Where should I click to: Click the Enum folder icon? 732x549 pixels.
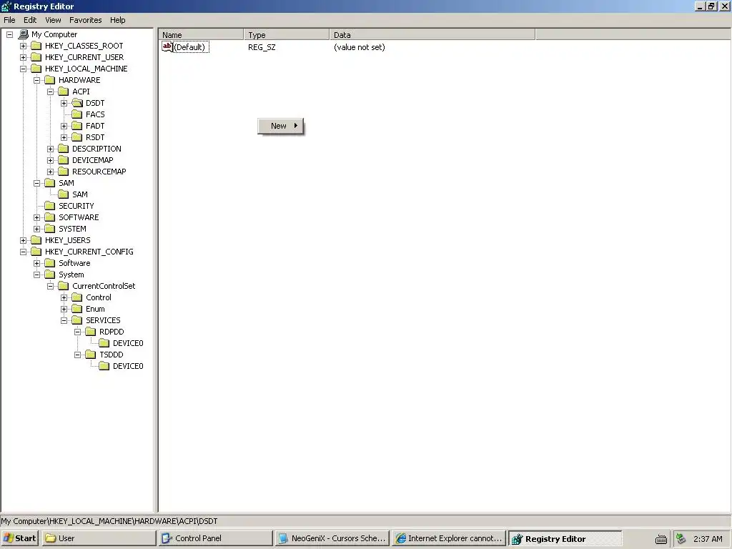coord(77,309)
